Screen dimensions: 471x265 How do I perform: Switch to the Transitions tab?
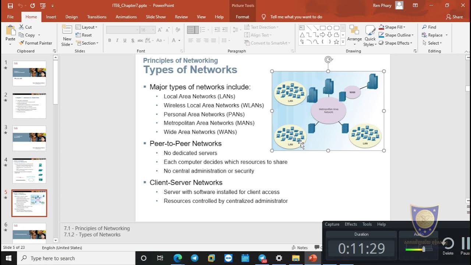[x=97, y=17]
